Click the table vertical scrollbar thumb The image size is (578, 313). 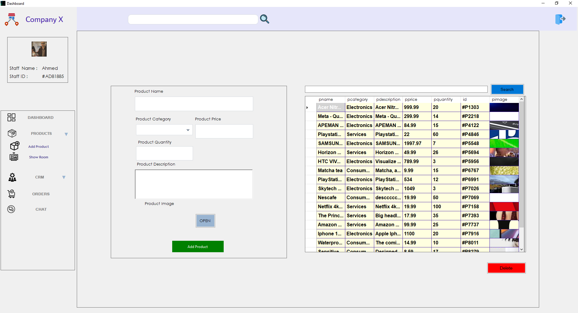click(x=521, y=164)
